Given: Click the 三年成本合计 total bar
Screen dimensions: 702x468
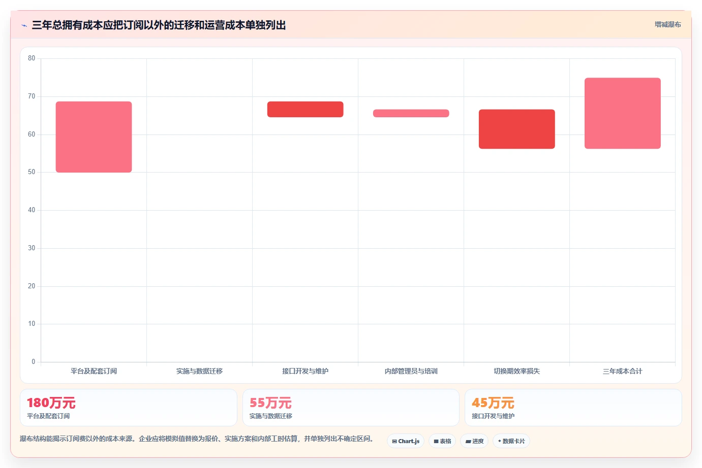Looking at the screenshot, I should tap(623, 113).
